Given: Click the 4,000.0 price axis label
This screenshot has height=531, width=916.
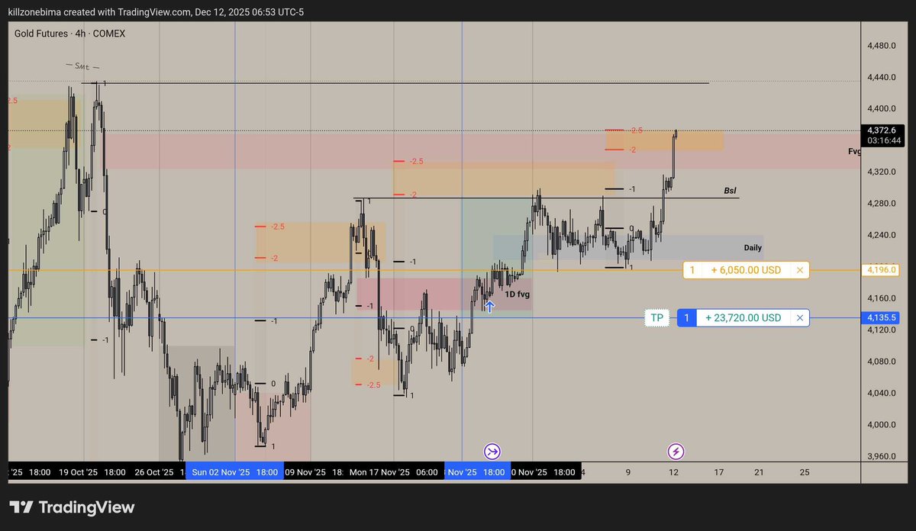Looking at the screenshot, I should pyautogui.click(x=882, y=425).
